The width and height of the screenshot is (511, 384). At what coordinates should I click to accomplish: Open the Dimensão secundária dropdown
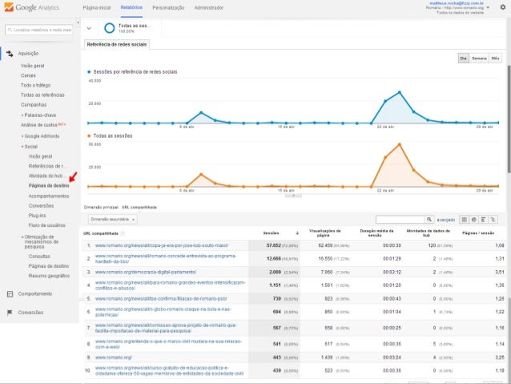112,219
